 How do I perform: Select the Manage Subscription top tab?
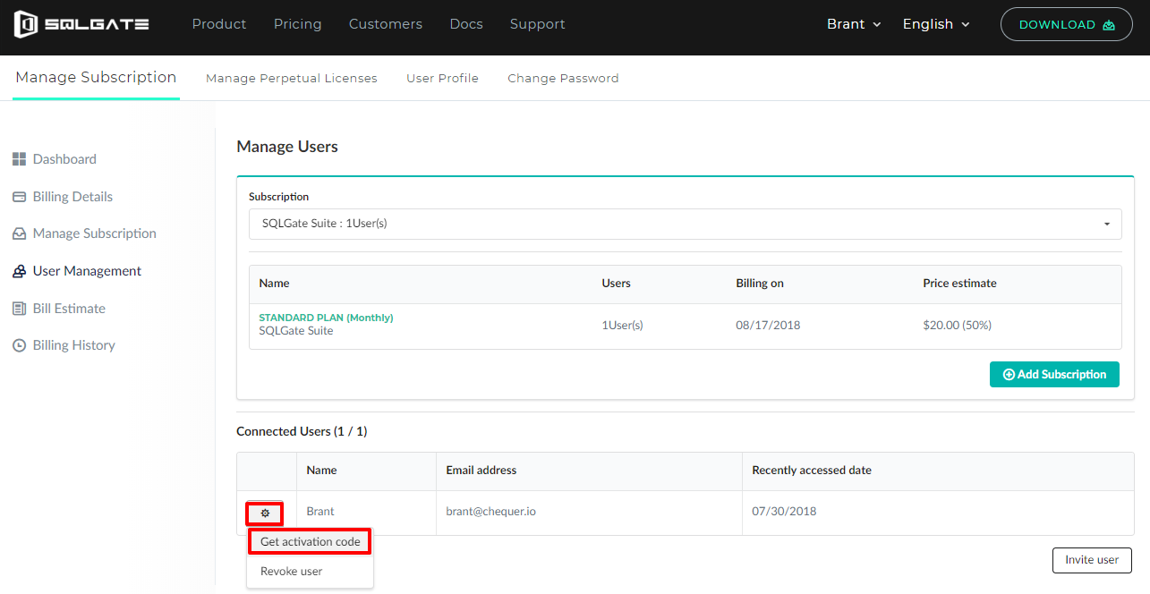pos(96,78)
